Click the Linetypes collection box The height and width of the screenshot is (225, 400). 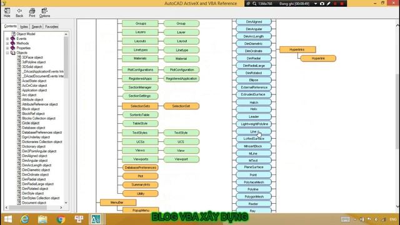pos(140,50)
